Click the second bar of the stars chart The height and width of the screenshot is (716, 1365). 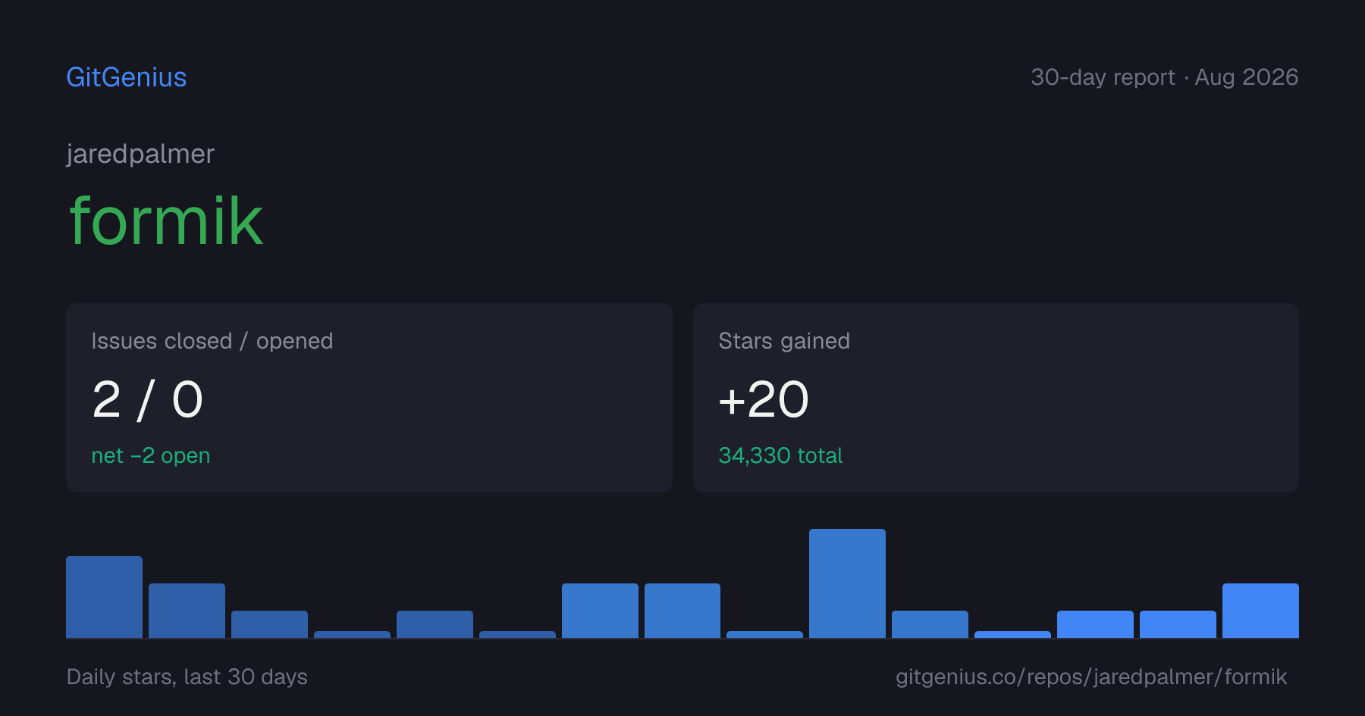pyautogui.click(x=187, y=611)
